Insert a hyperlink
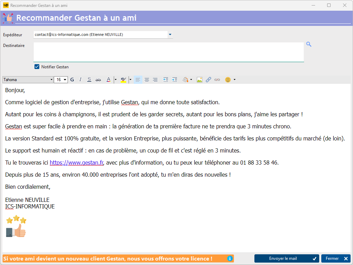 [x=208, y=80]
